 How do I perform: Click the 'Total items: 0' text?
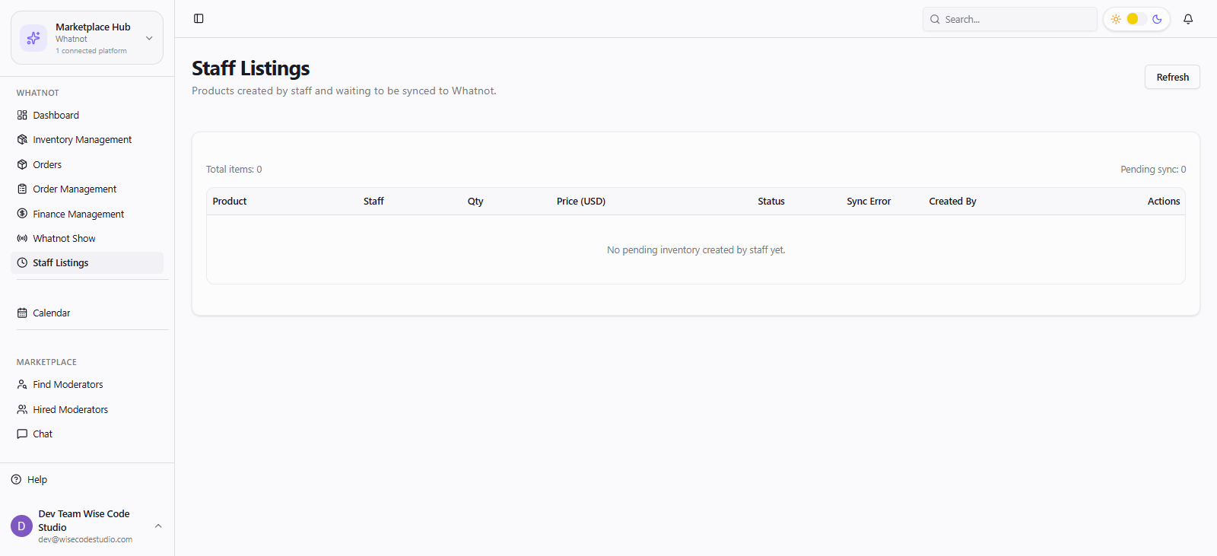234,169
